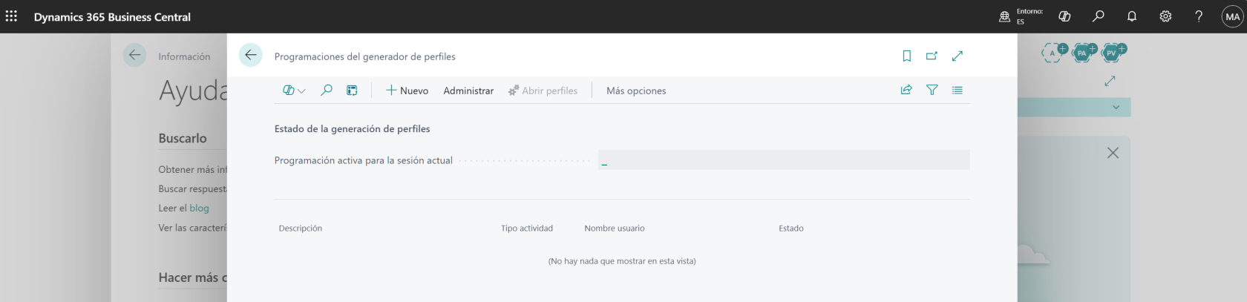
Task: Share the page with the share icon
Action: [906, 90]
